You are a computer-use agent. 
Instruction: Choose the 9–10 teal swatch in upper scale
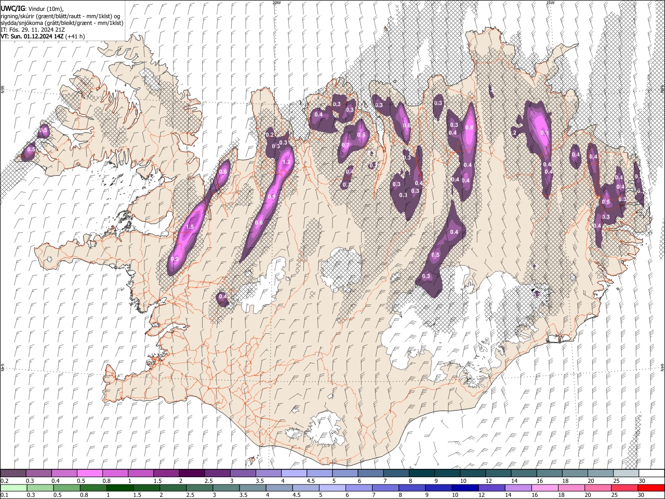click(x=447, y=474)
